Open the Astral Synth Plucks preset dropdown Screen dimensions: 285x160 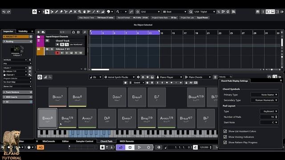[120, 77]
